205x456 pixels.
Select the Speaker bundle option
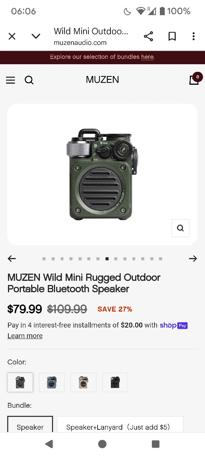[30, 425]
